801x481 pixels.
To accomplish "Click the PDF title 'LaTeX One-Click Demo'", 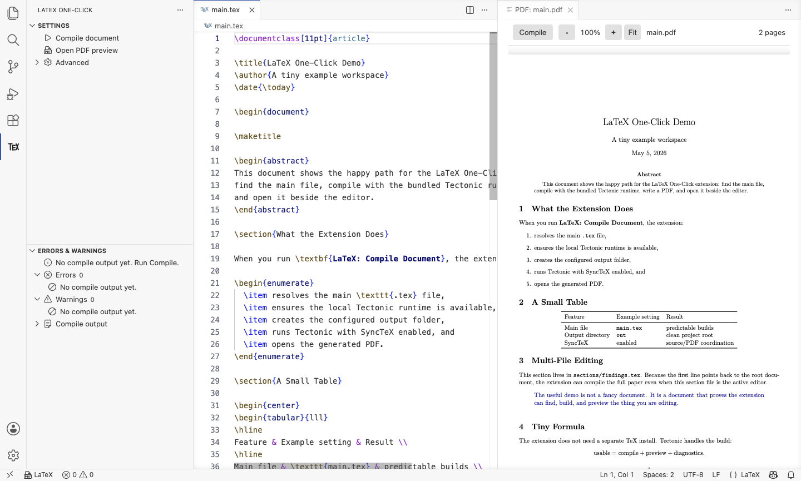I will (649, 122).
